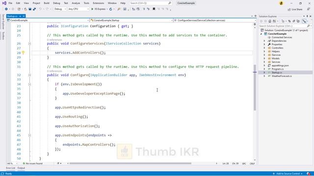This screenshot has width=314, height=176.
Task: Click the search magnifier in Solution Explorer
Action: (x=309, y=26)
